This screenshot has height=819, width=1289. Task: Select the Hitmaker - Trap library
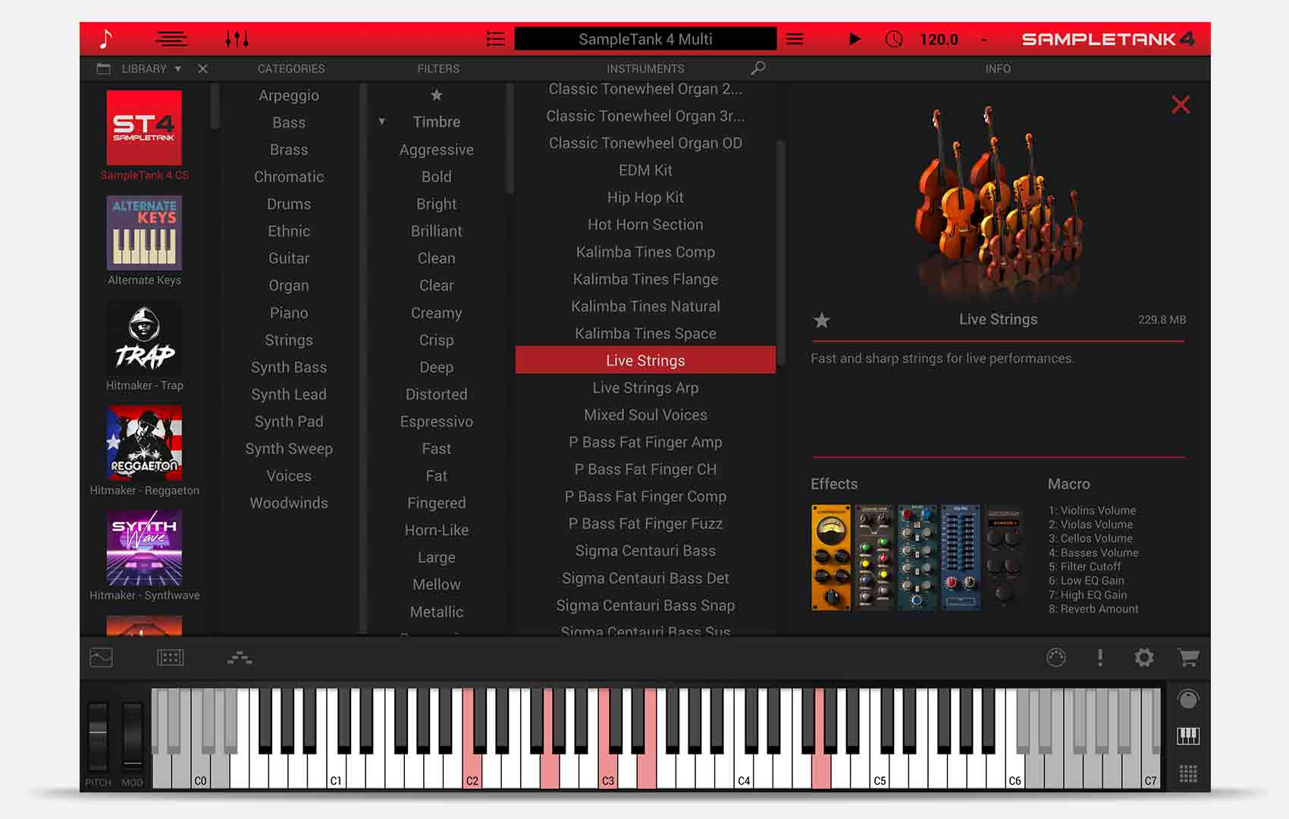click(144, 347)
